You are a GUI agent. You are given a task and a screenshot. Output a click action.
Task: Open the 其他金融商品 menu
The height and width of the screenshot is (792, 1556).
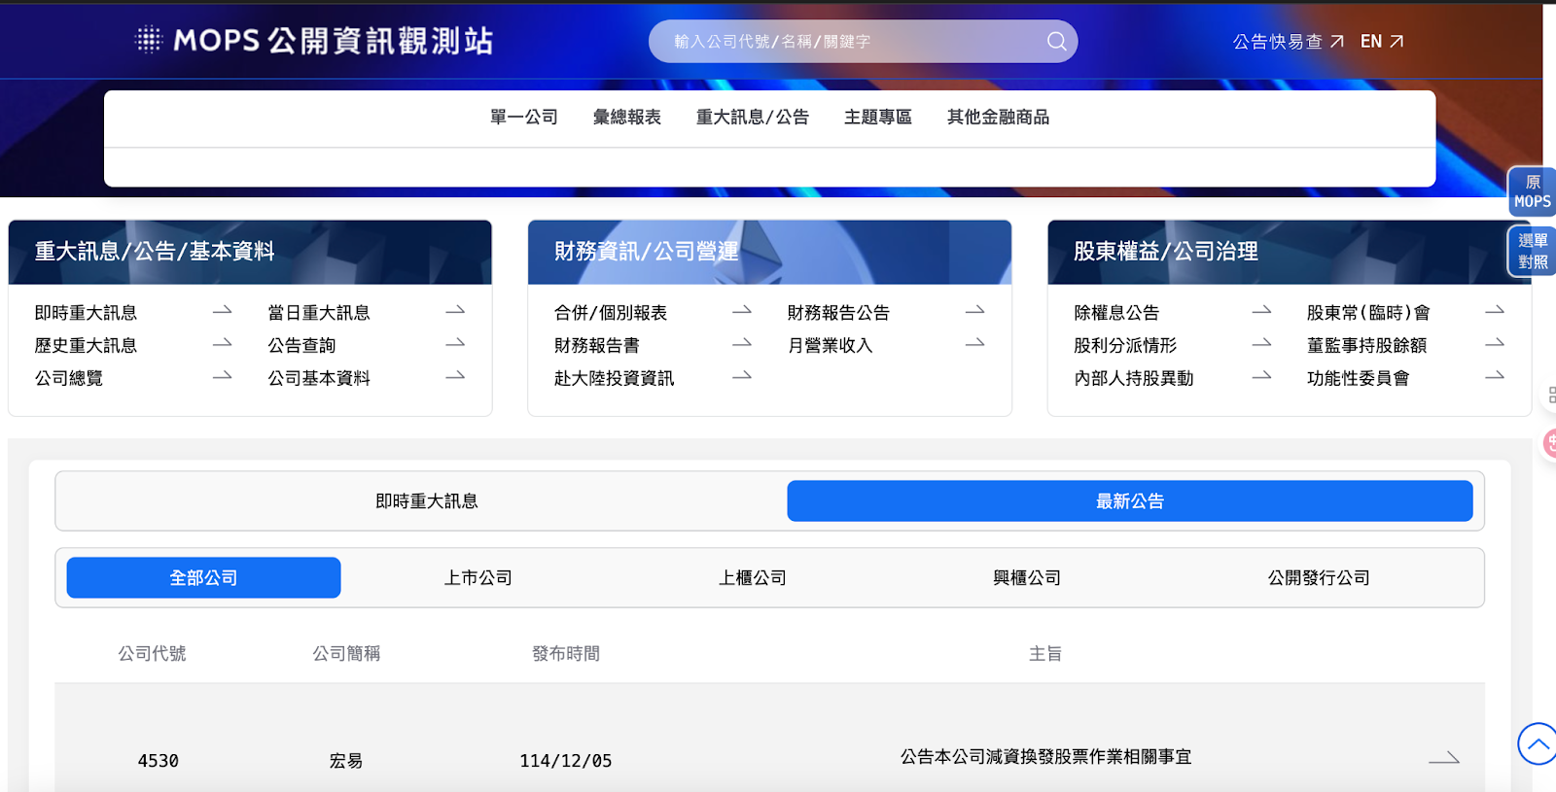(x=999, y=118)
